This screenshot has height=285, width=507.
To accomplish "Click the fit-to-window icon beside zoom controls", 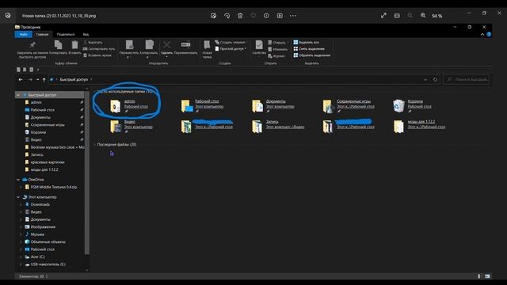I will 397,16.
